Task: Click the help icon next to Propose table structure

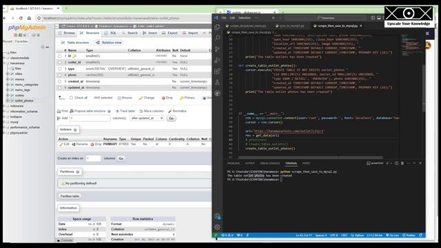Action: 109,111
